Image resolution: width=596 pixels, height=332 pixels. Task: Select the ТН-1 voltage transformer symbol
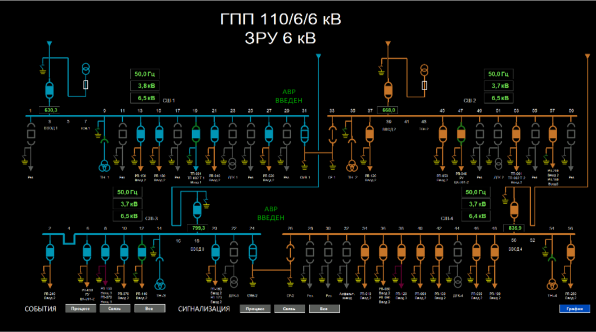pyautogui.click(x=104, y=166)
